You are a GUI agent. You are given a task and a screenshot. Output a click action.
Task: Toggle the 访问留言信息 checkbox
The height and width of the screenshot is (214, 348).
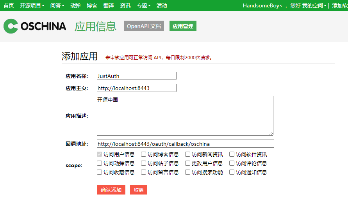point(144,172)
